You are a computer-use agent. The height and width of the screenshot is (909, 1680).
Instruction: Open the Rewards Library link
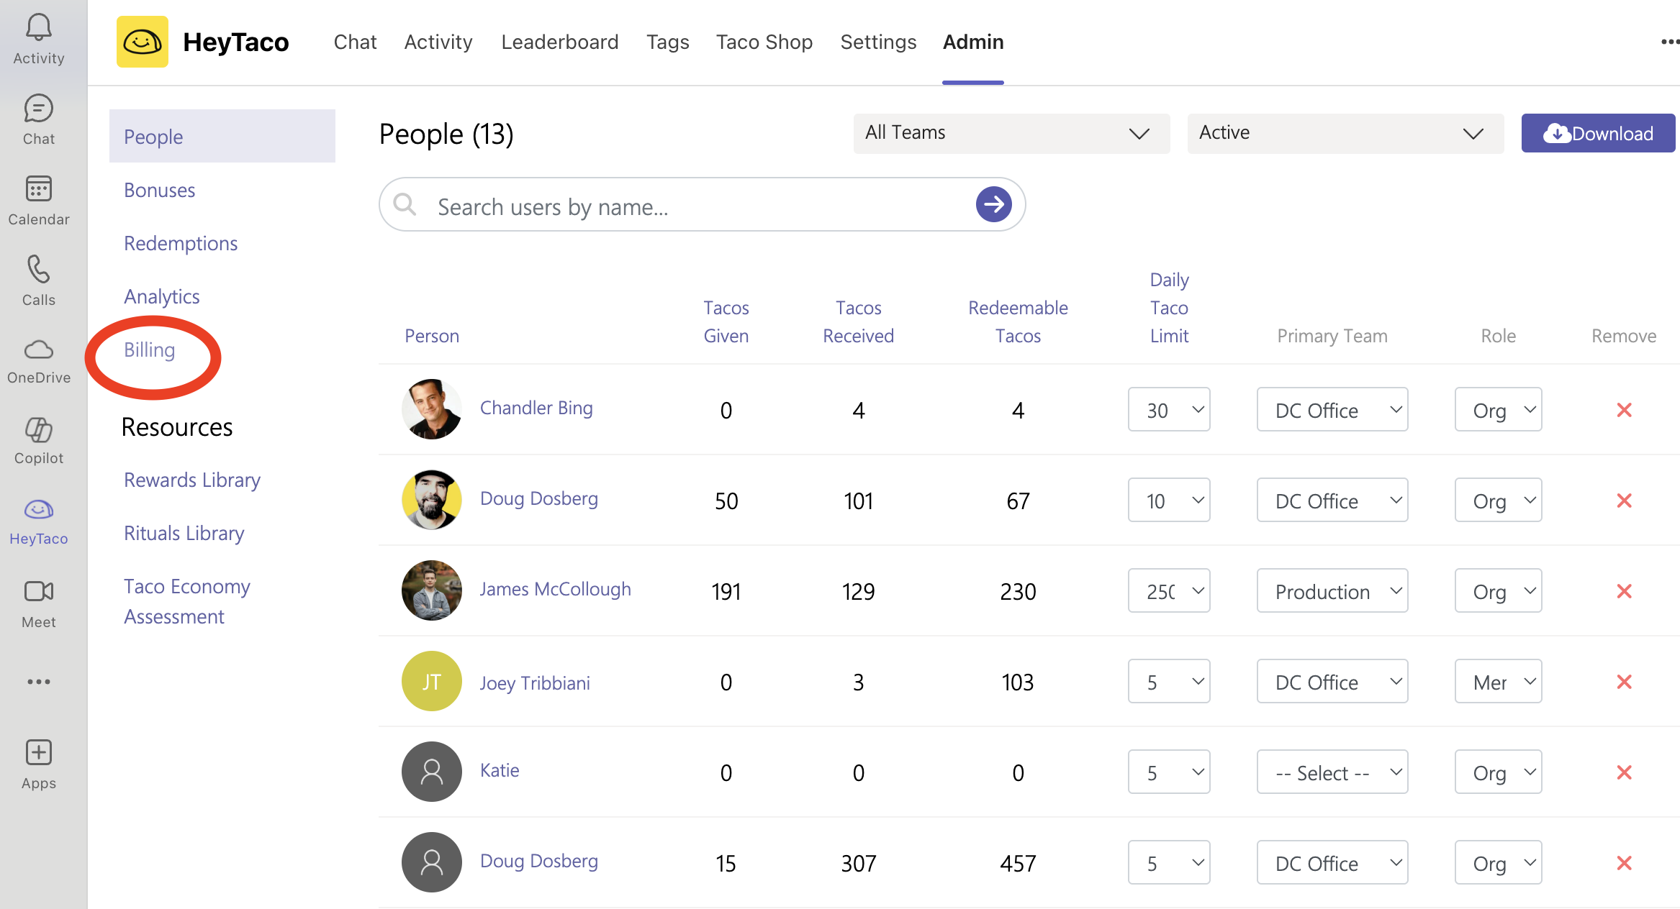coord(192,480)
